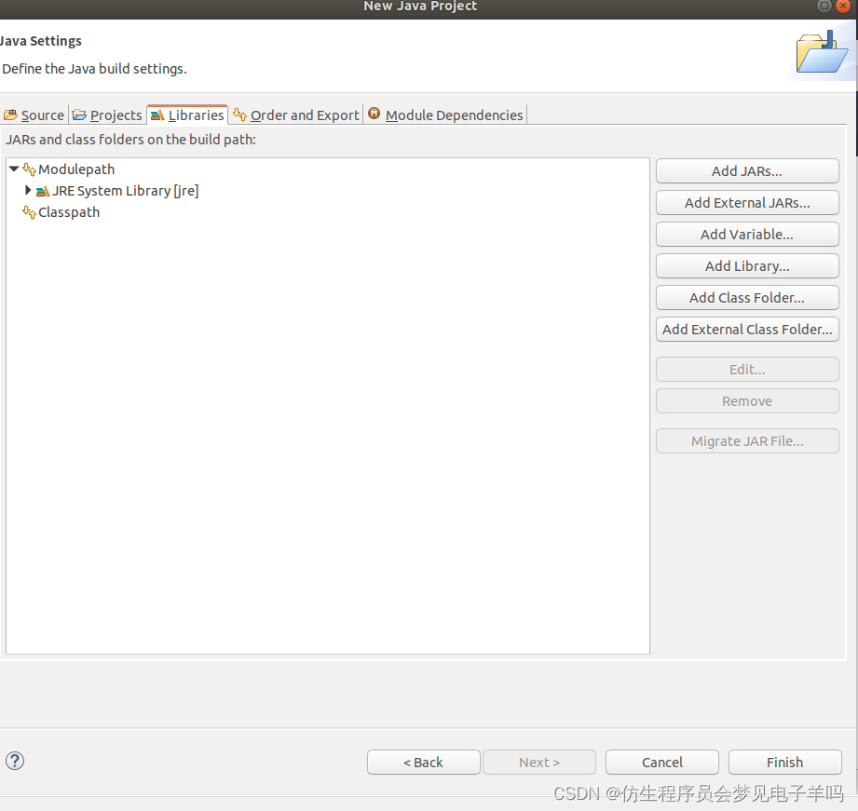
Task: Click the Add Library... button
Action: click(x=747, y=266)
